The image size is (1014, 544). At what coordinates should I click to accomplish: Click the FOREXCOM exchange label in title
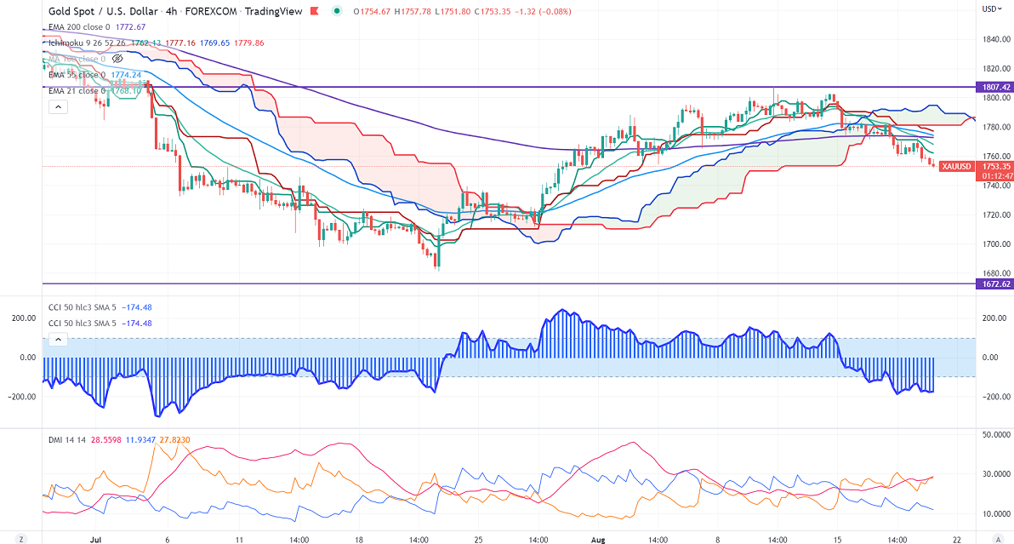click(x=212, y=11)
